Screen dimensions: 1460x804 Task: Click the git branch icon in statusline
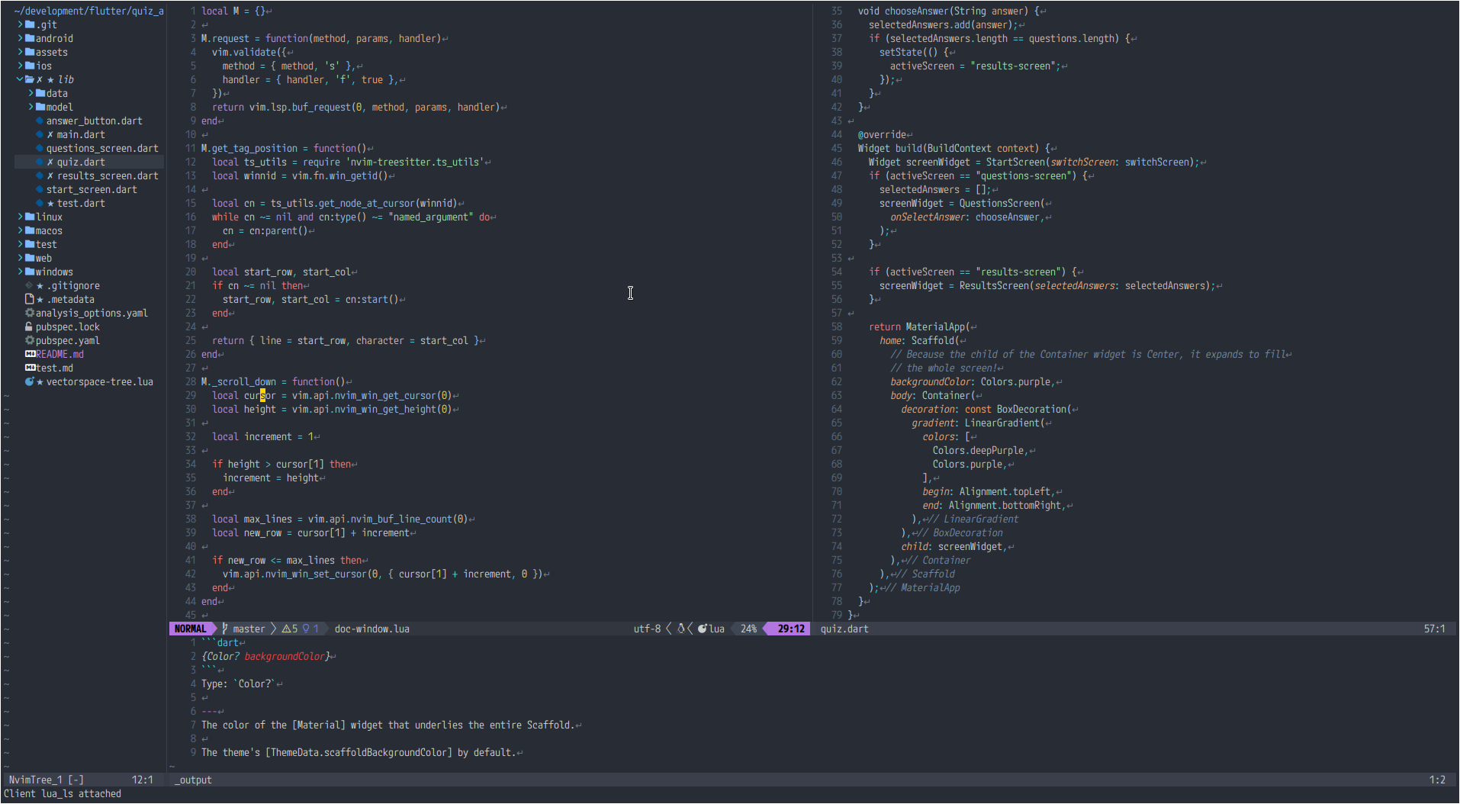point(225,629)
